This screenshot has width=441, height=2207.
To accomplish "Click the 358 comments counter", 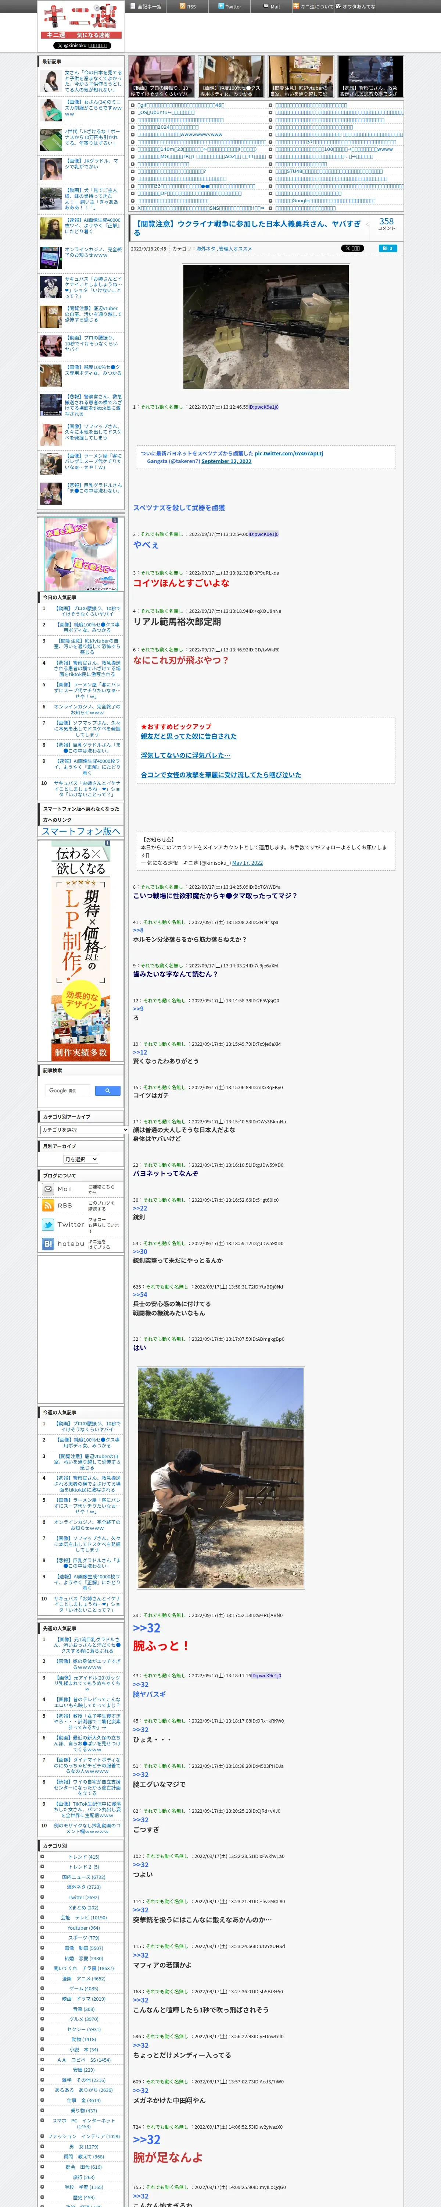I will [x=387, y=224].
